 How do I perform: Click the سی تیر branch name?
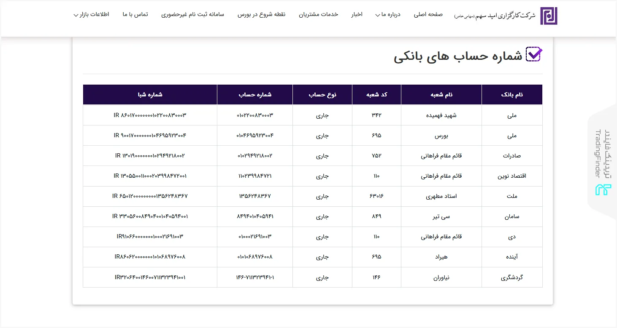(441, 216)
